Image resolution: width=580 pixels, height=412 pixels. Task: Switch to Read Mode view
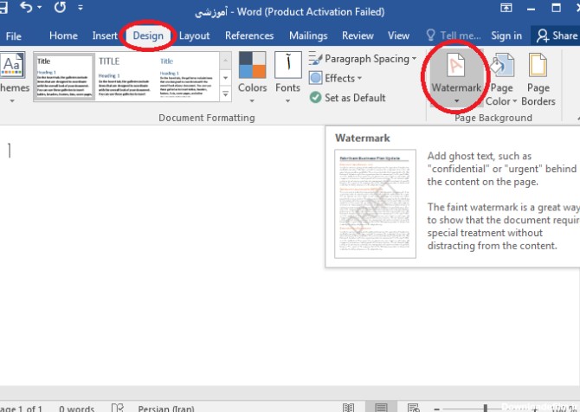pos(348,407)
